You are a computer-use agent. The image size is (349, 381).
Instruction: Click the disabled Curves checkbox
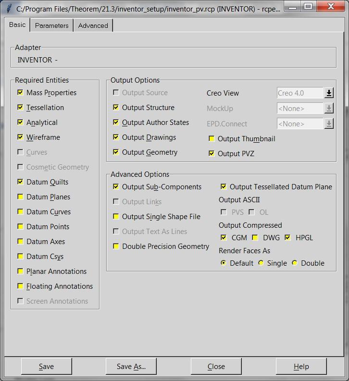point(20,152)
